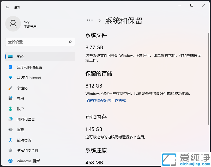
Task: Click the back arrow button
Action: click(7, 7)
